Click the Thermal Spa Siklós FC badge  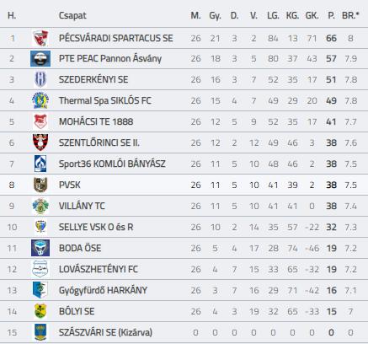click(x=40, y=100)
